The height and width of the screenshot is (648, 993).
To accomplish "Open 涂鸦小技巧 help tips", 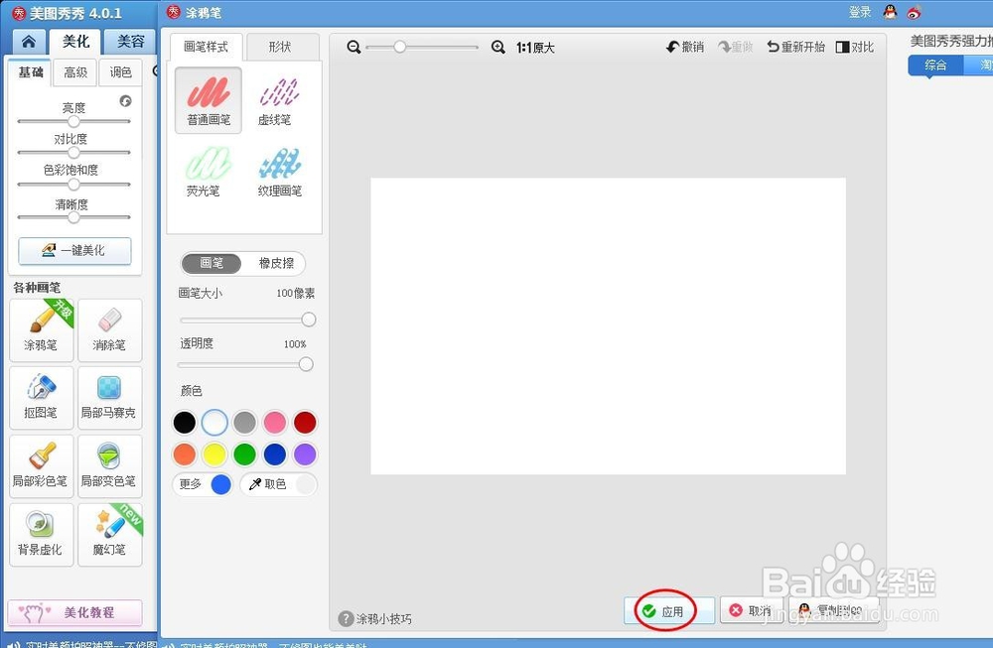I will tap(375, 619).
